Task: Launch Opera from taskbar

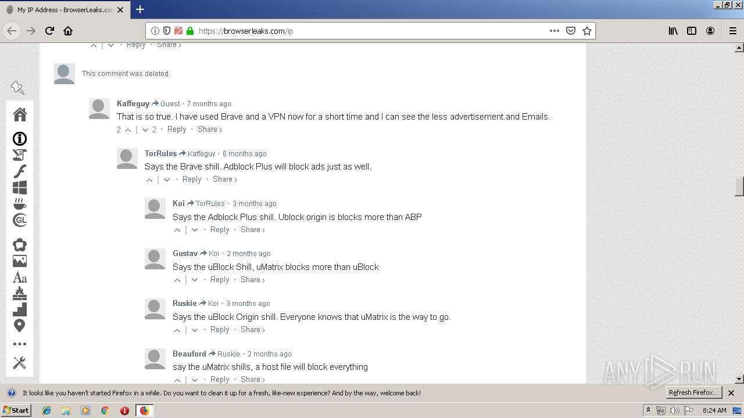Action: point(124,410)
